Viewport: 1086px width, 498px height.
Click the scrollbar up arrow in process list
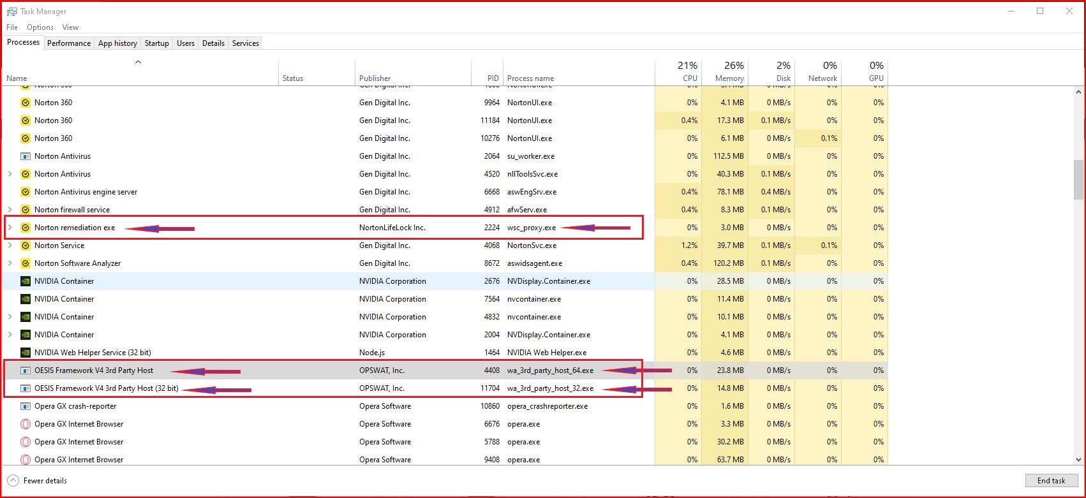point(1078,92)
